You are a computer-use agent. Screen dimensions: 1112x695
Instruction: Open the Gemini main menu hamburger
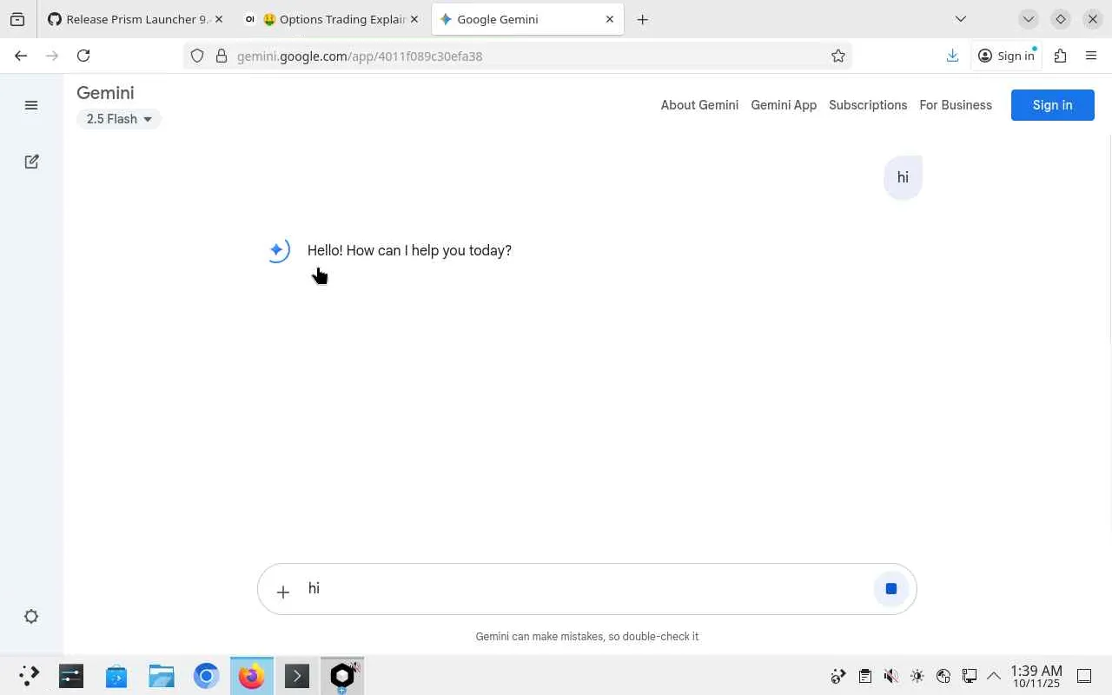pos(31,105)
